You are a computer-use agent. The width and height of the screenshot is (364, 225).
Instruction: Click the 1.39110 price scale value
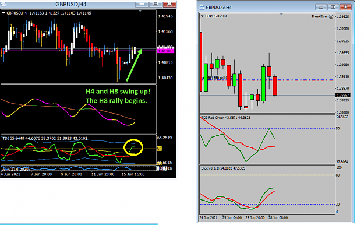coord(343,76)
